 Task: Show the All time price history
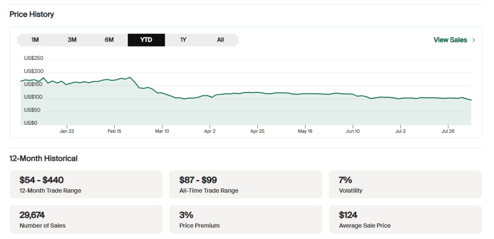(220, 40)
